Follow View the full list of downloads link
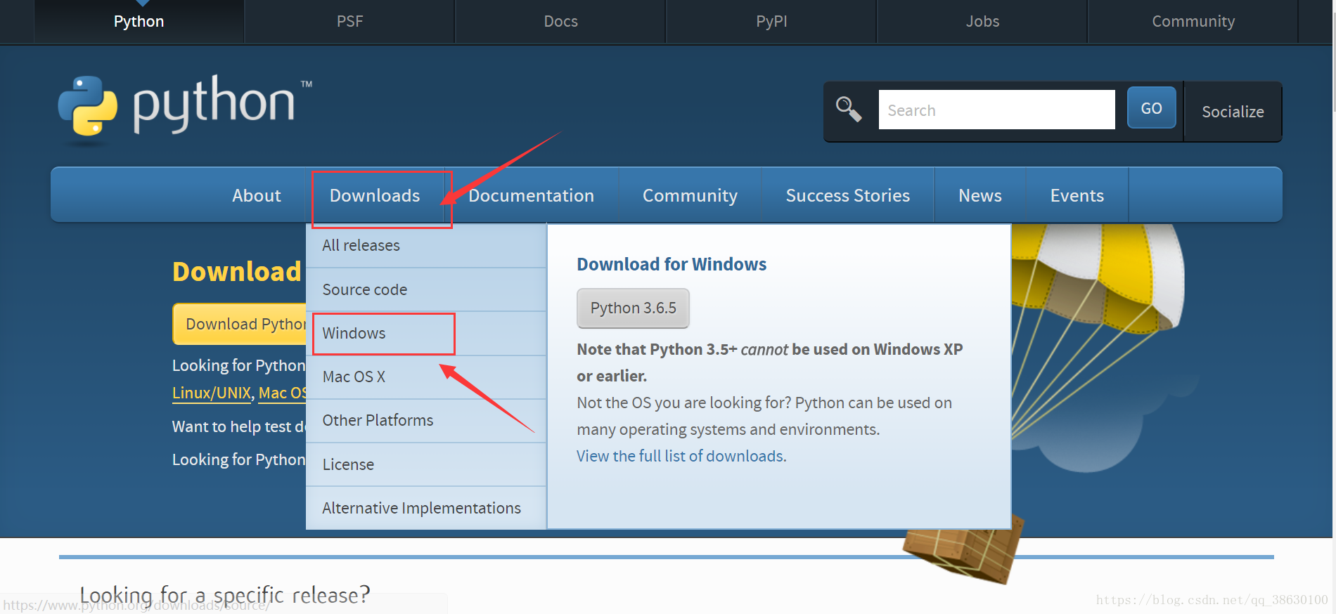This screenshot has height=614, width=1336. (681, 456)
